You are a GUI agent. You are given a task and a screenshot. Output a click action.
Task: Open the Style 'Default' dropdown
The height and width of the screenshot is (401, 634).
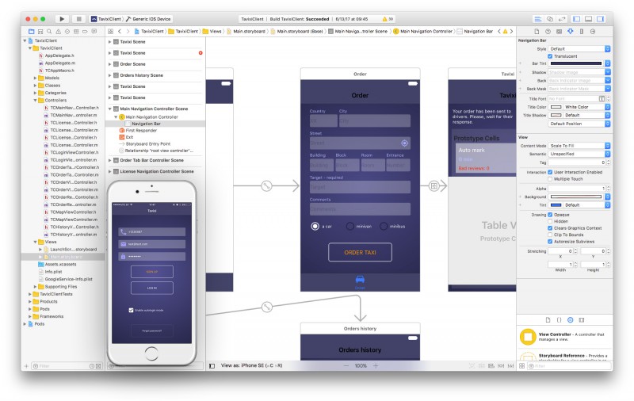pyautogui.click(x=579, y=49)
